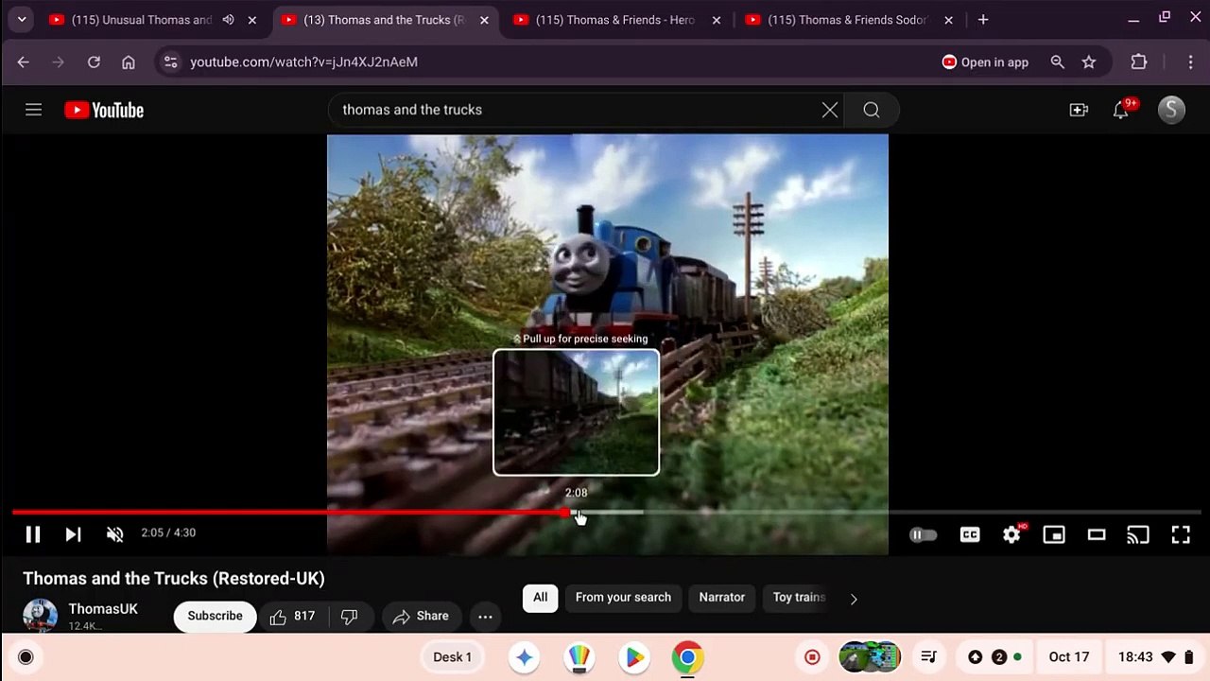Open the 18:43 quick settings tray
Image resolution: width=1210 pixels, height=681 pixels.
[1153, 657]
